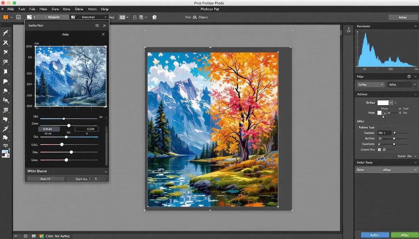Screen dimensions: 419x239
Task: Click the pin icon in the floating panel header
Action: 97,26
